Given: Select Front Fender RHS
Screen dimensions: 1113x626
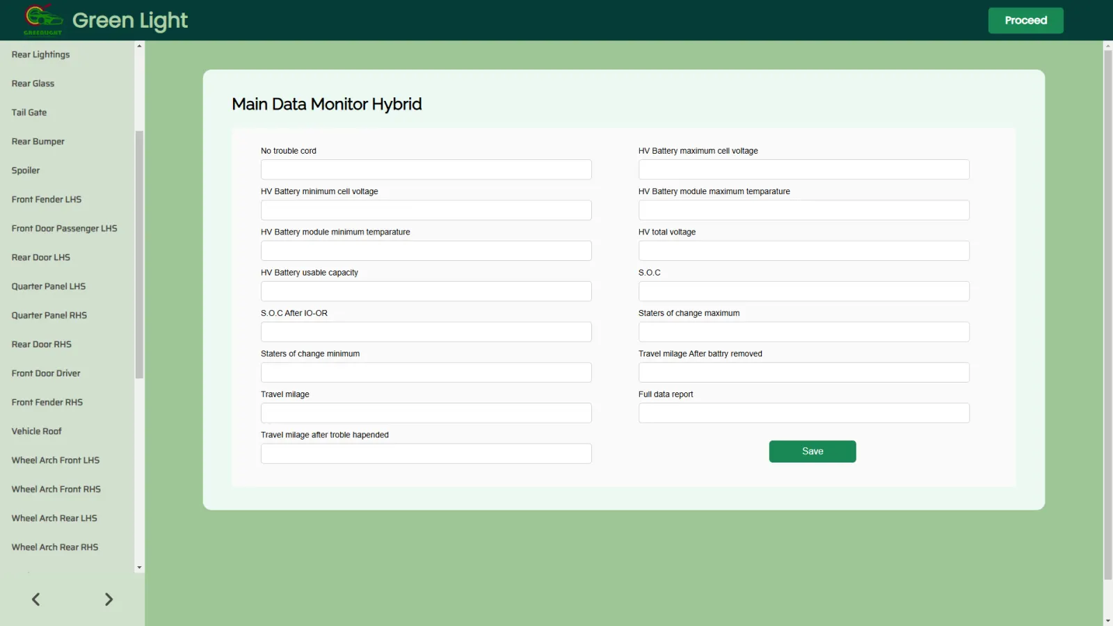Looking at the screenshot, I should [x=47, y=402].
